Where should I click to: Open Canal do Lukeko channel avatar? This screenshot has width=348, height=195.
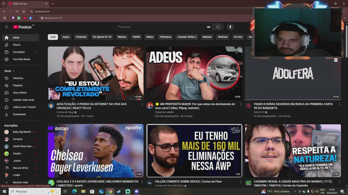pyautogui.click(x=150, y=106)
